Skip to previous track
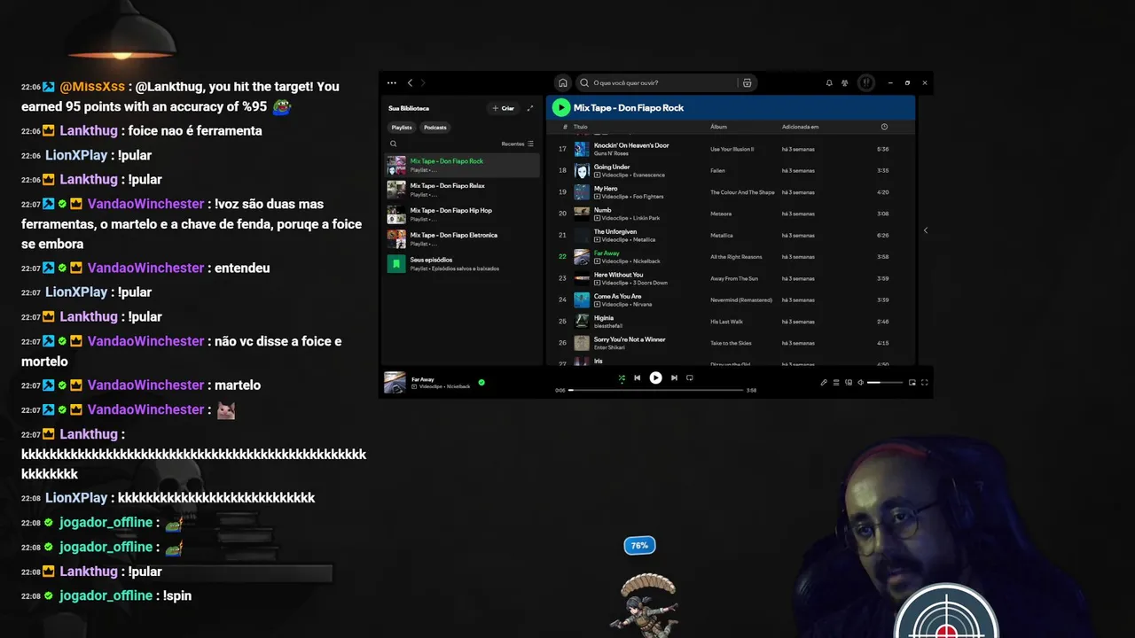Viewport: 1135px width, 638px height. click(637, 377)
